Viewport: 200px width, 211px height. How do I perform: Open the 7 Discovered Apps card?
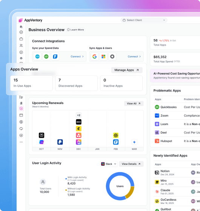76,83
